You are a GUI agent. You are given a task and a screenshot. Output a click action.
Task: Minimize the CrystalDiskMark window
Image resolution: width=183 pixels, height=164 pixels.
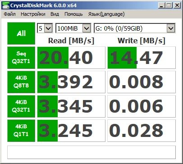(x=161, y=5)
